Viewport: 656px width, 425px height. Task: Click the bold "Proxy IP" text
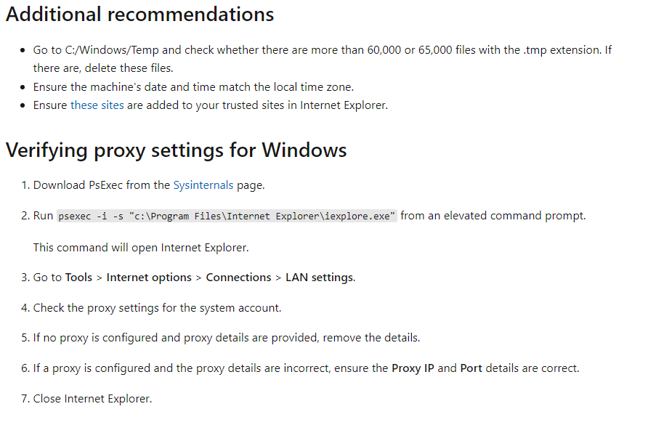[x=413, y=368]
